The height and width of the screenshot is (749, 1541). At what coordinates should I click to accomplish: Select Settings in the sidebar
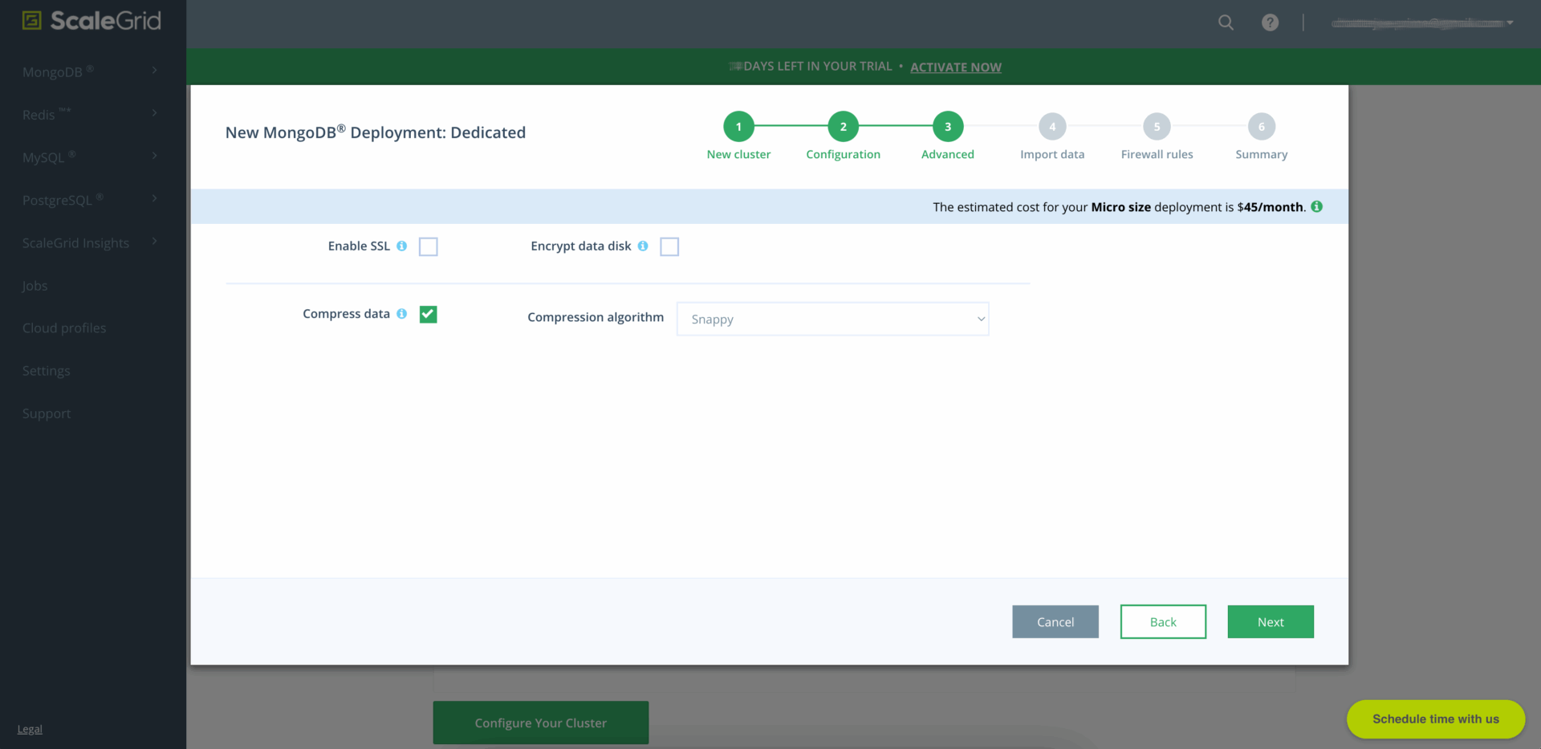47,371
